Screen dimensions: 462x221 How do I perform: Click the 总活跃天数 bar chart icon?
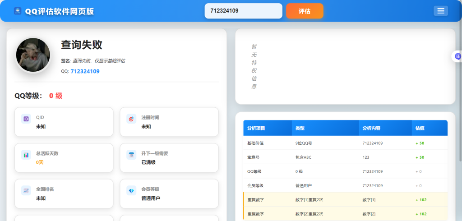pos(26,155)
